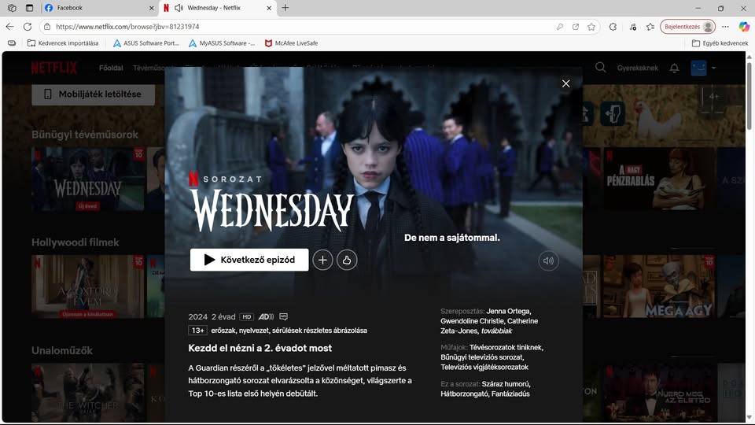
Task: Open the Kedvencek importálása bookmark
Action: click(63, 42)
